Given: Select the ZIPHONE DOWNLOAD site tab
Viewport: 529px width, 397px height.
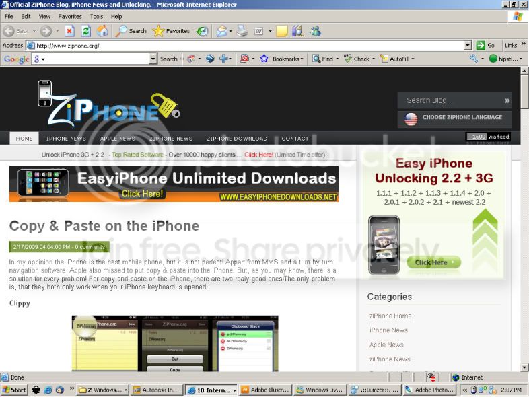Looking at the screenshot, I should click(x=237, y=139).
